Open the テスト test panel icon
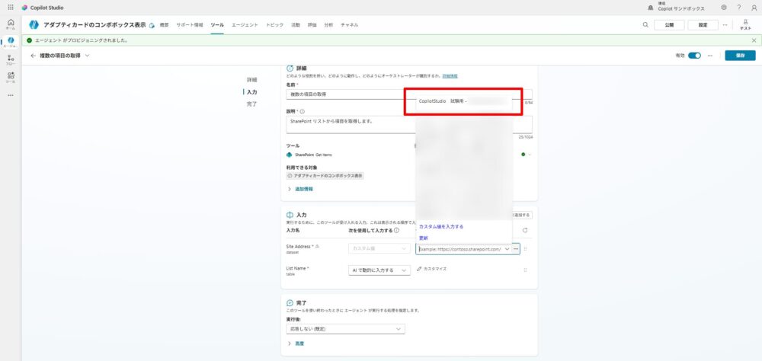This screenshot has height=361, width=762. [x=745, y=24]
